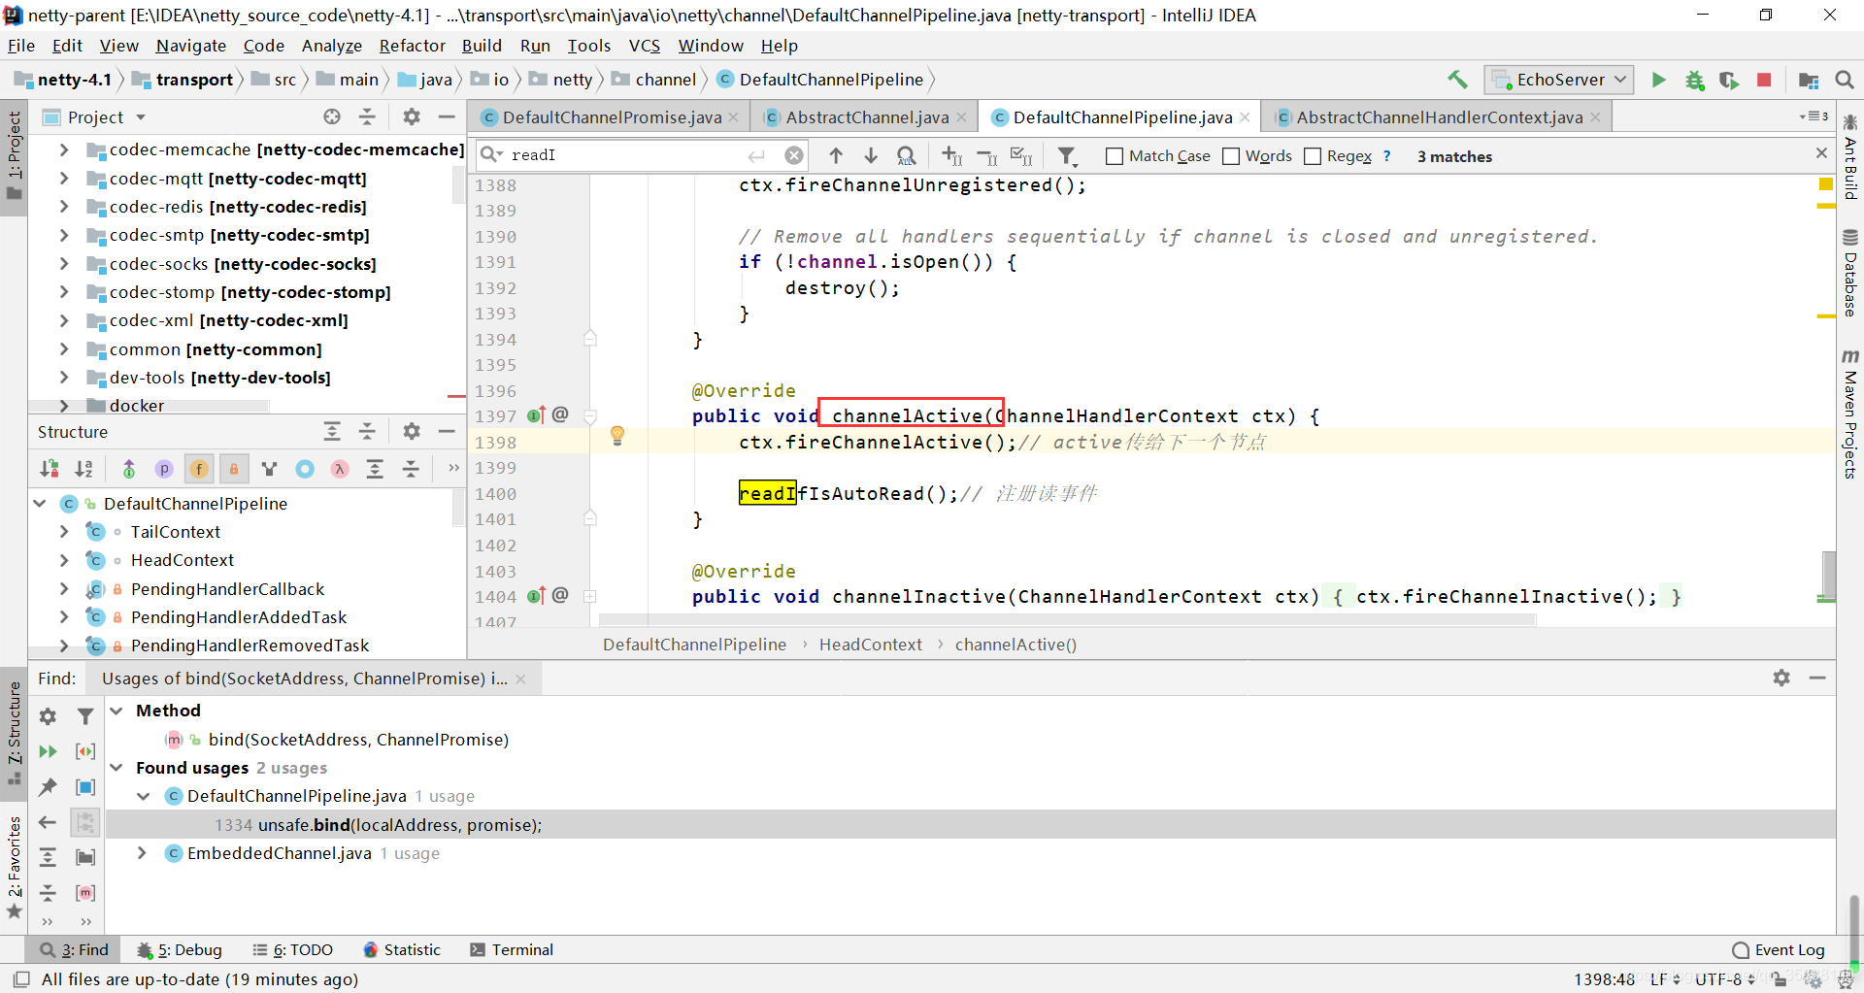This screenshot has height=993, width=1864.
Task: Select usage line unsafe.bind(localAddress, promise)
Action: point(971,825)
